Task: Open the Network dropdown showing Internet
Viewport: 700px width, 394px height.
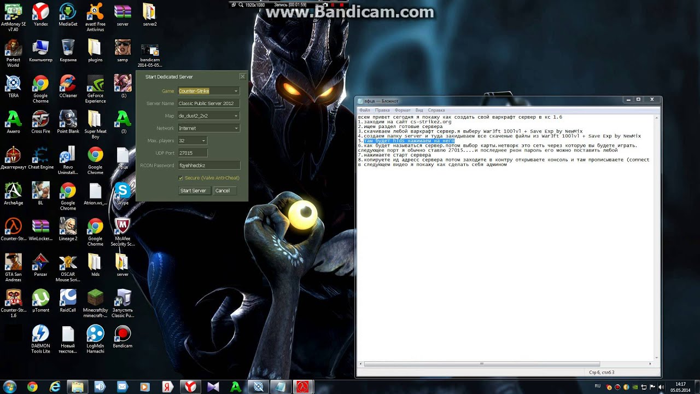Action: tap(236, 128)
